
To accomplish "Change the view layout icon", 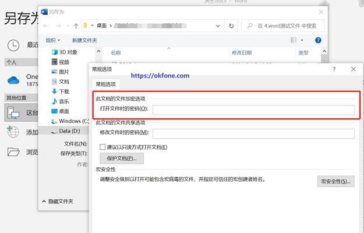I will point(294,40).
